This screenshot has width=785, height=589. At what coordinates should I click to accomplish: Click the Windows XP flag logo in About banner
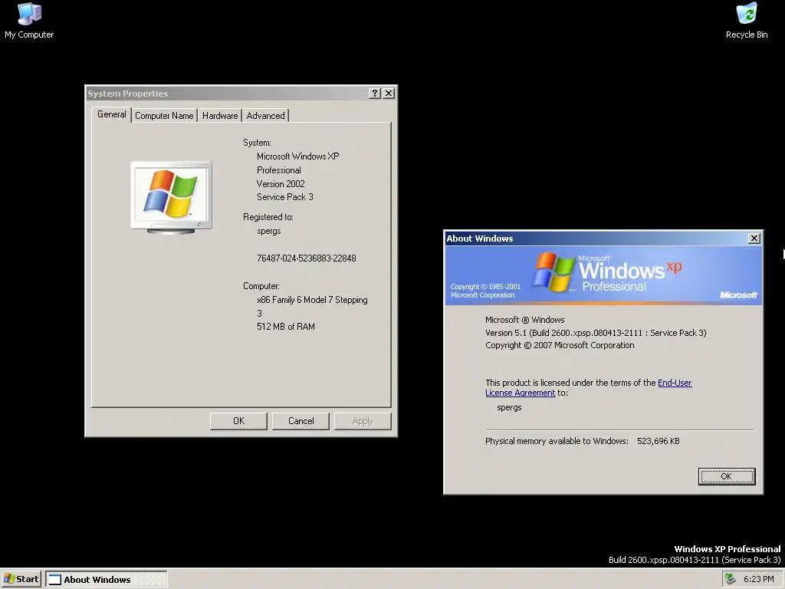pos(553,271)
